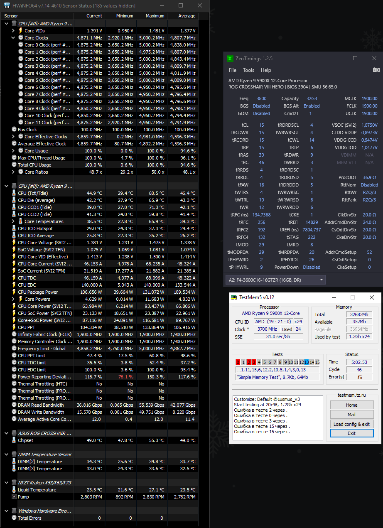The image size is (383, 528).
Task: Click the Home button in TestMem5
Action: (x=352, y=405)
